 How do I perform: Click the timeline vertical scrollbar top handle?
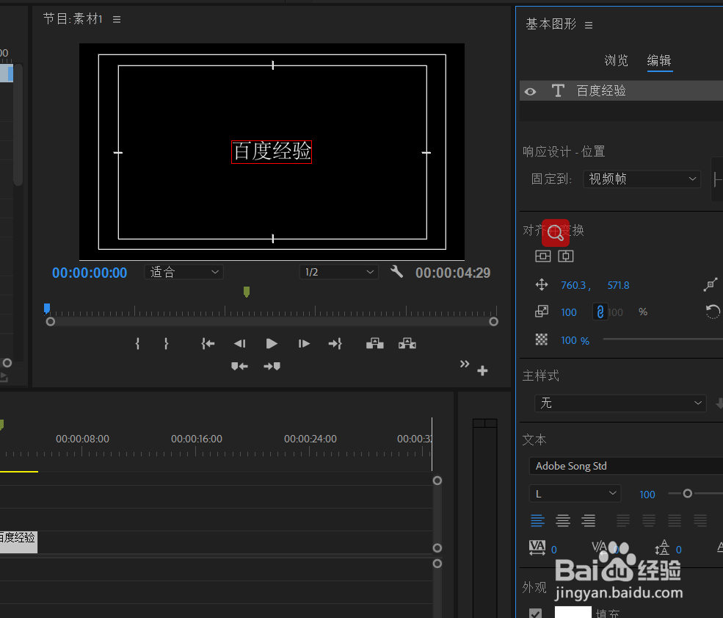tap(437, 481)
